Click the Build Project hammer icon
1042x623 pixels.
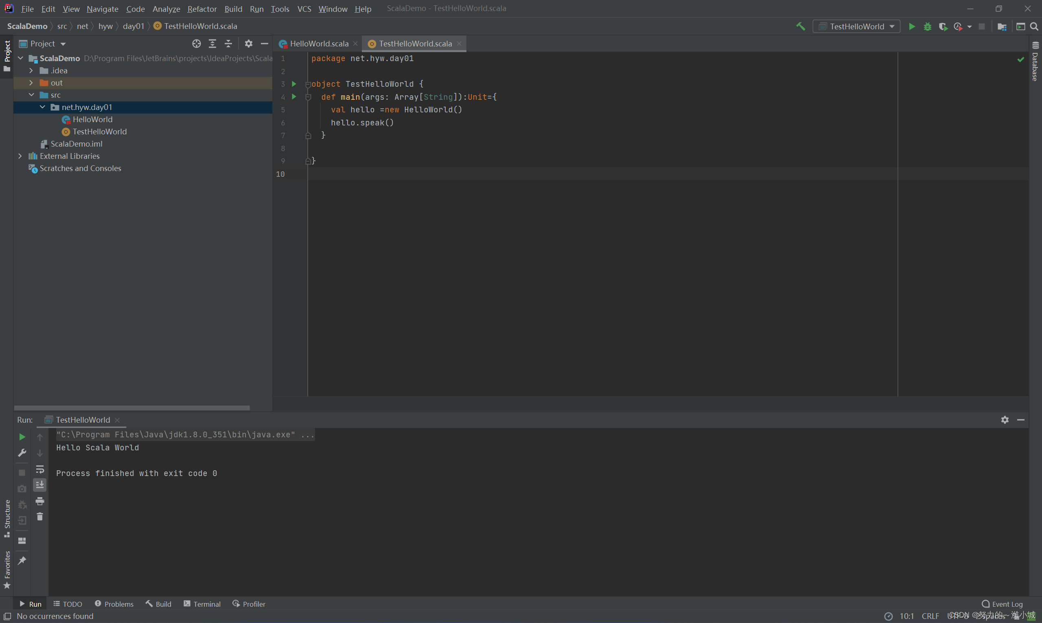800,26
